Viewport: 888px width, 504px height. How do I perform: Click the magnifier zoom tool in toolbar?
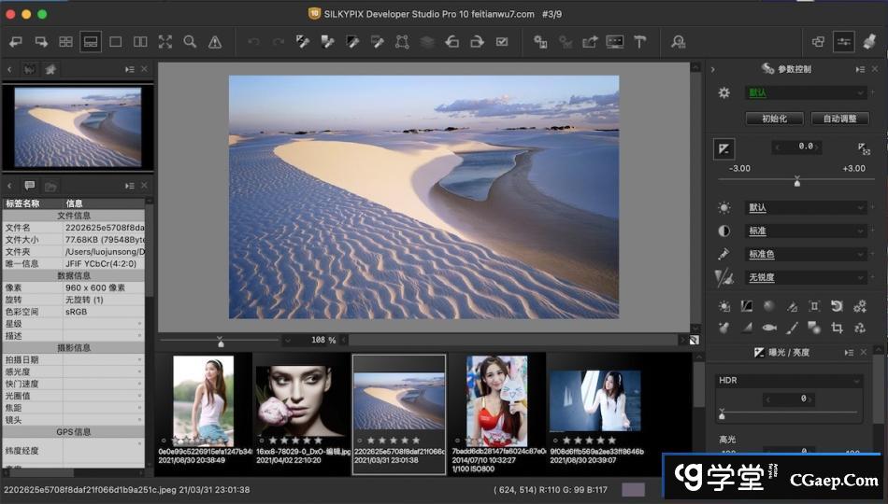190,41
